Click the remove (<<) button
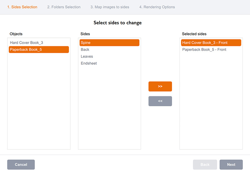Viewport: 250px width, 174px height. [x=160, y=101]
